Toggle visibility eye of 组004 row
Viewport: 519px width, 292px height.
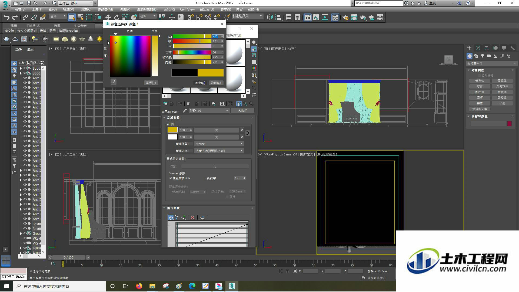point(25,248)
